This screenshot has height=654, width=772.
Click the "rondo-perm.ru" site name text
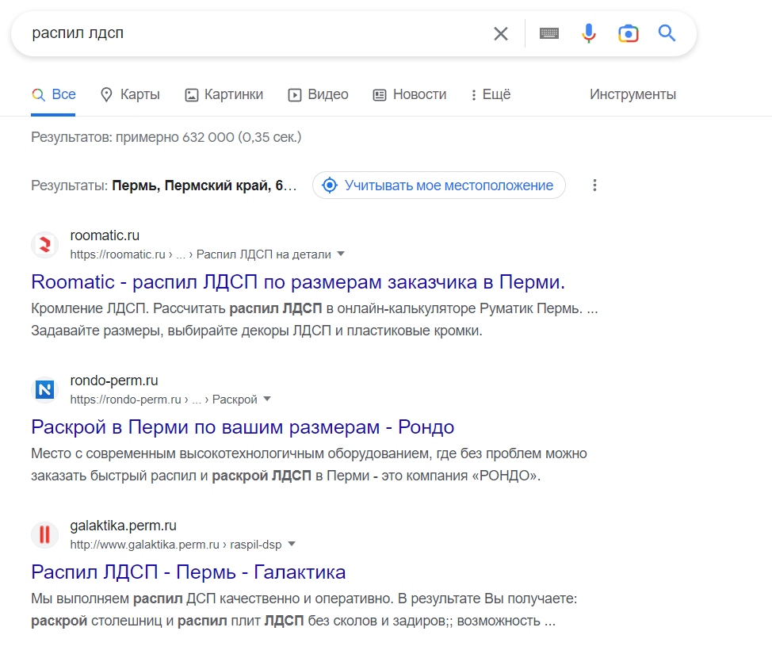click(x=114, y=381)
